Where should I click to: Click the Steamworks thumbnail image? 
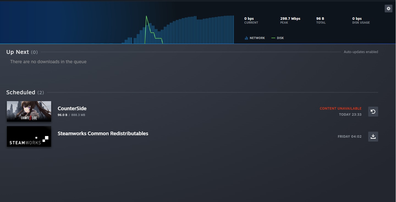(x=29, y=136)
